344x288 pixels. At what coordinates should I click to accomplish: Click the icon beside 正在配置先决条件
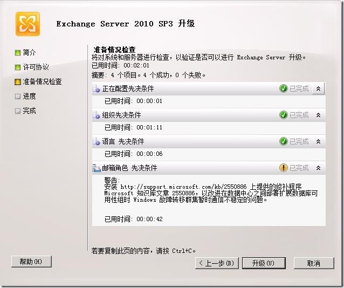coord(97,88)
